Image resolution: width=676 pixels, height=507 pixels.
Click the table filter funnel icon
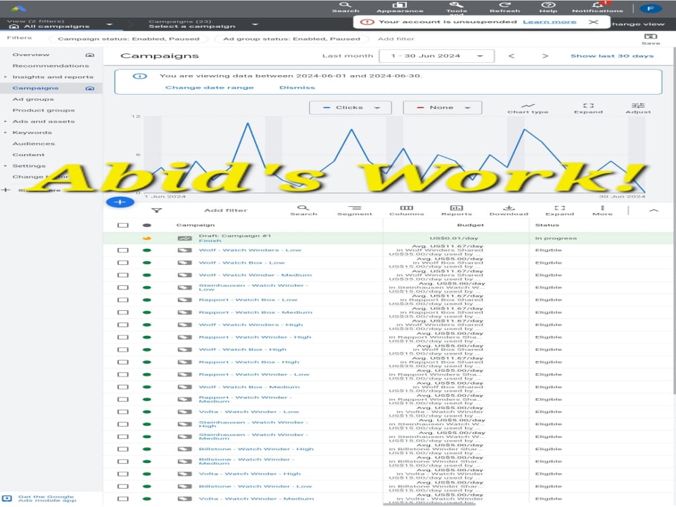coord(157,210)
